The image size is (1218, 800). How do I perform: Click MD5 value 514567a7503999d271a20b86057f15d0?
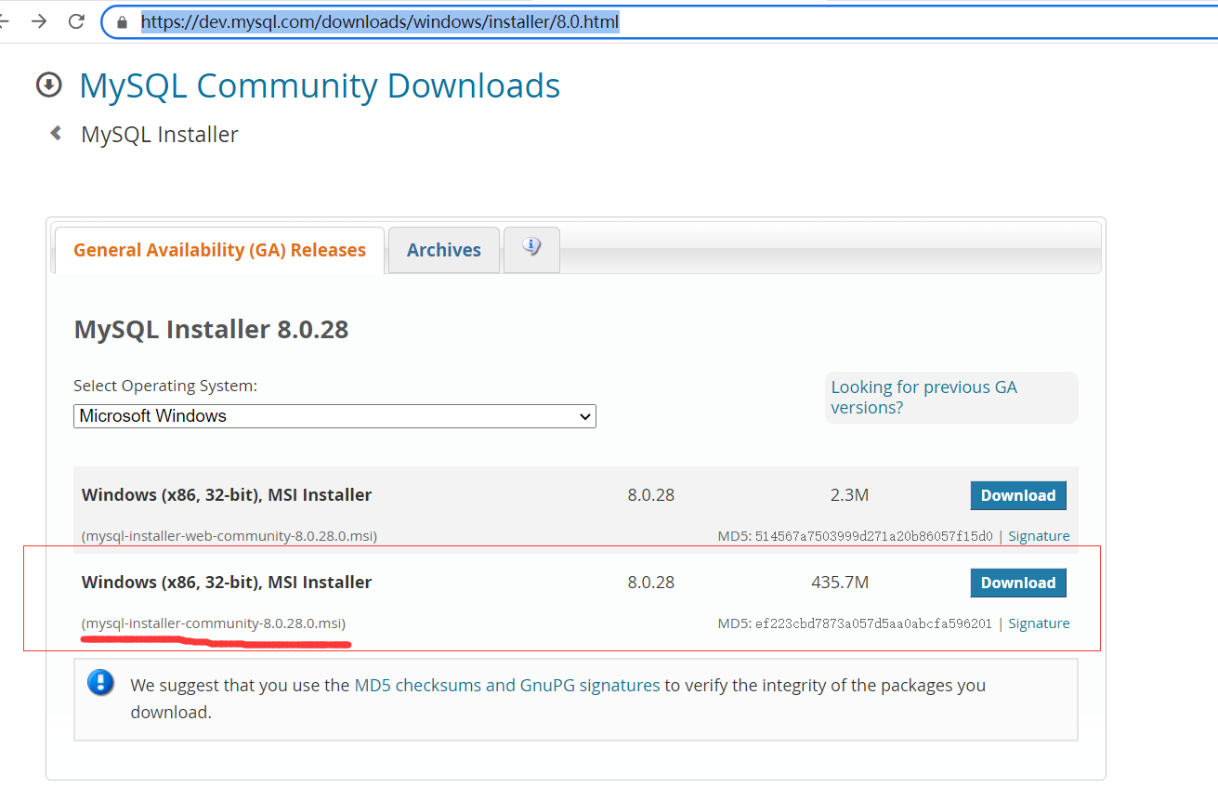pyautogui.click(x=874, y=536)
